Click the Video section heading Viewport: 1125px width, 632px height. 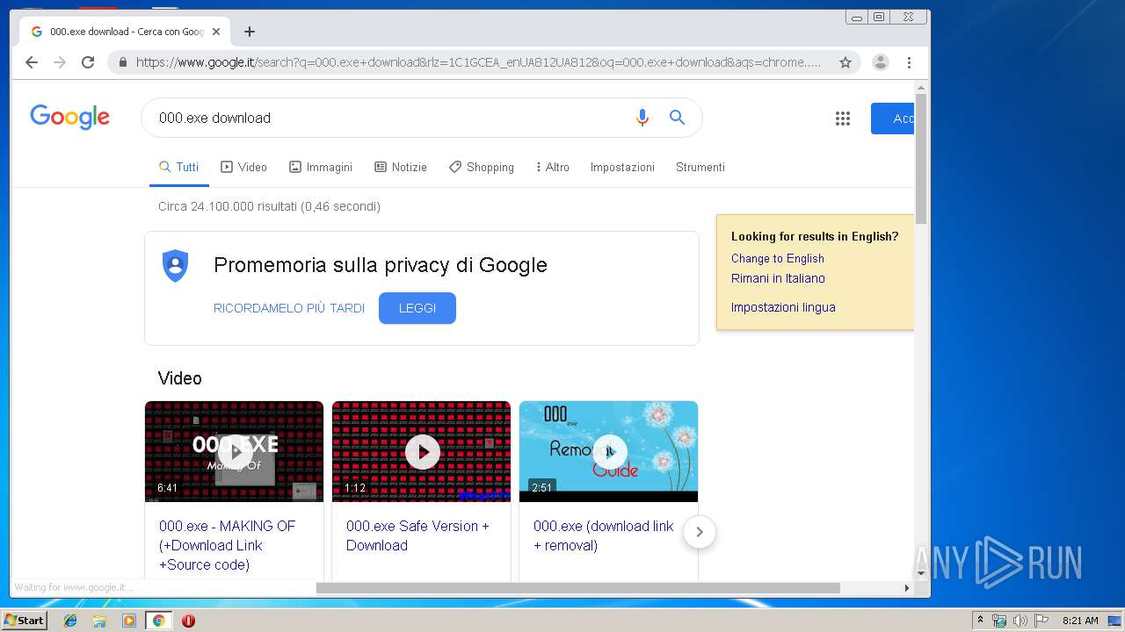pyautogui.click(x=179, y=378)
